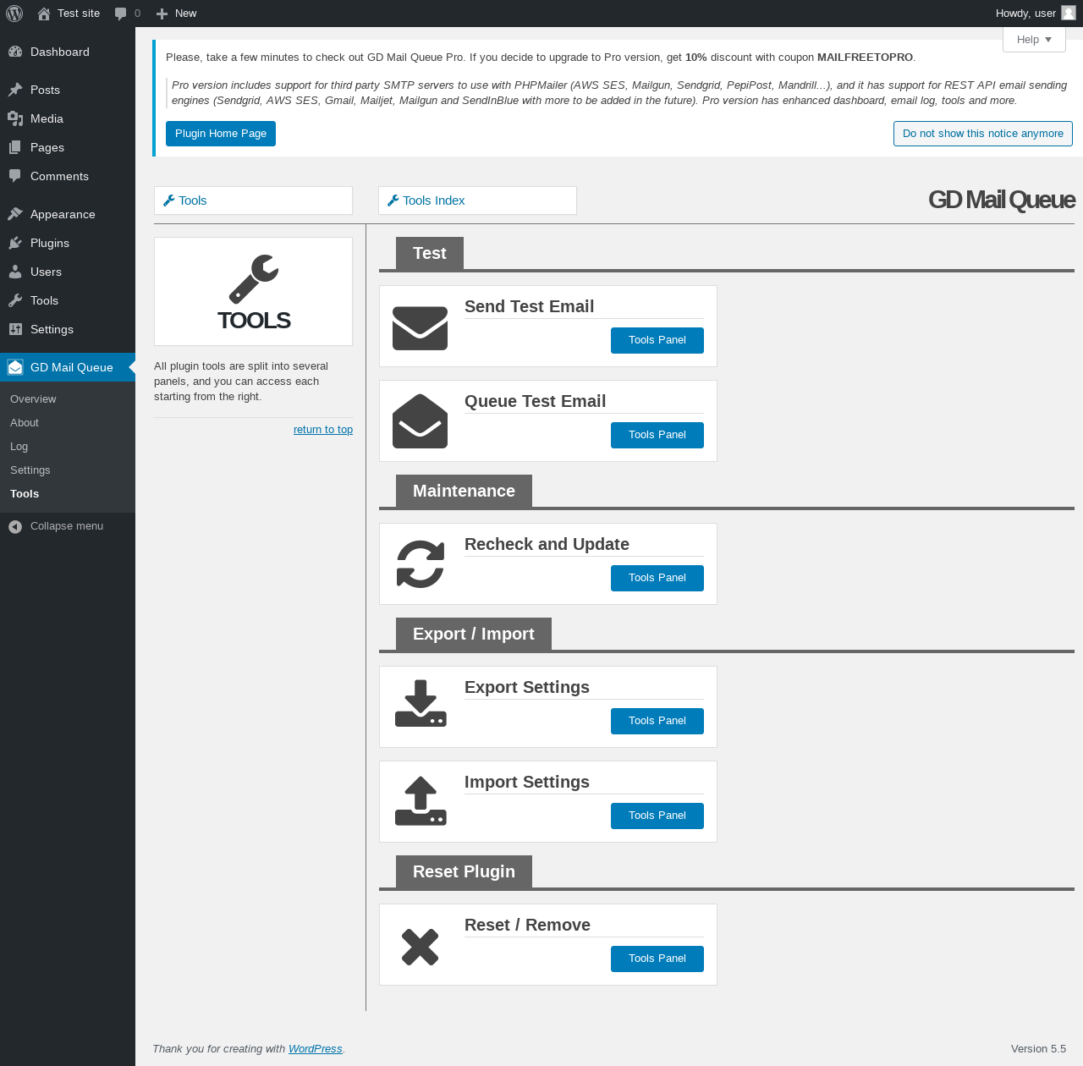The width and height of the screenshot is (1083, 1066).
Task: Click the Send Test Email heading
Action: pos(529,306)
